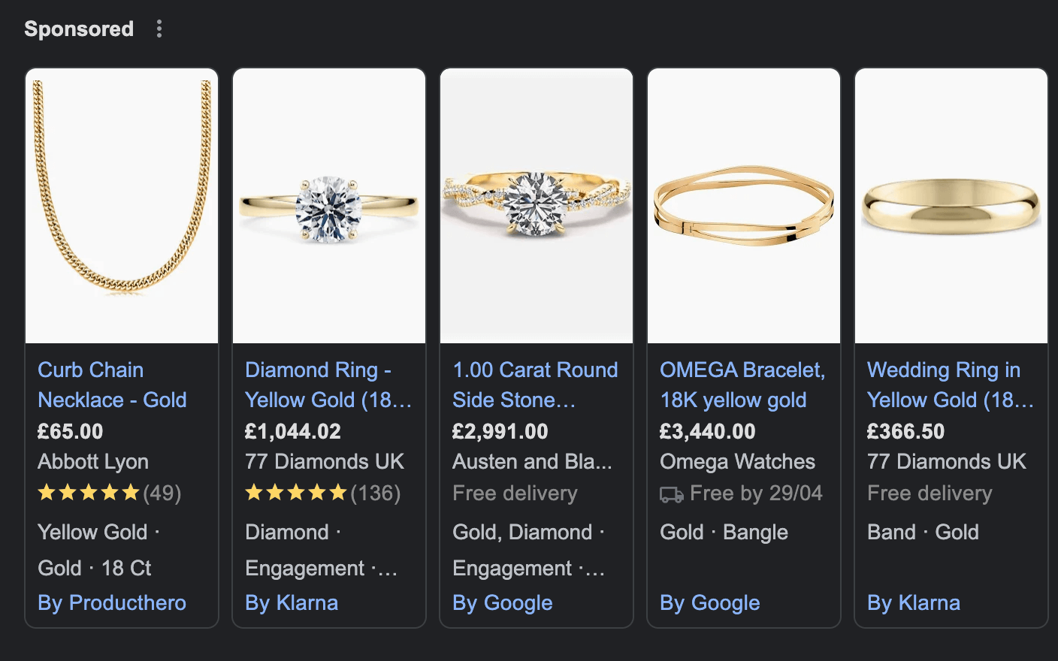The width and height of the screenshot is (1058, 661).
Task: Click the gold curb chain necklace photo
Action: click(121, 205)
